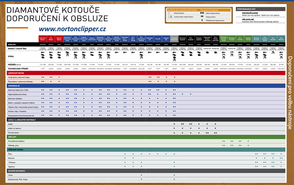Click the Pro Marmo column header

coord(281,39)
